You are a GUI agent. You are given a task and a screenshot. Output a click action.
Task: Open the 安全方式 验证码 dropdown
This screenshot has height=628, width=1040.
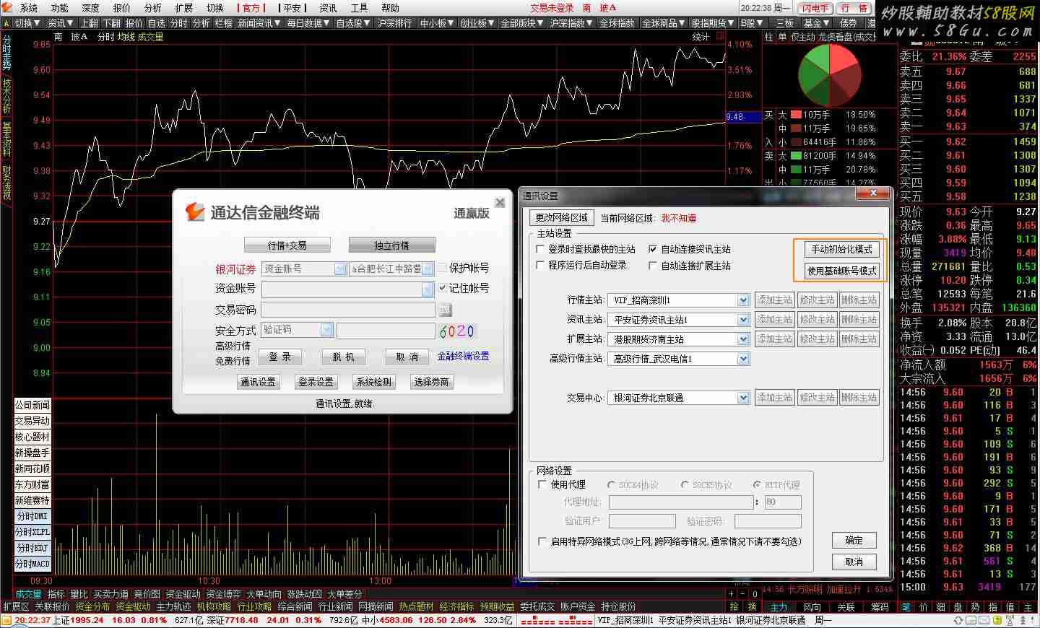[x=297, y=331]
